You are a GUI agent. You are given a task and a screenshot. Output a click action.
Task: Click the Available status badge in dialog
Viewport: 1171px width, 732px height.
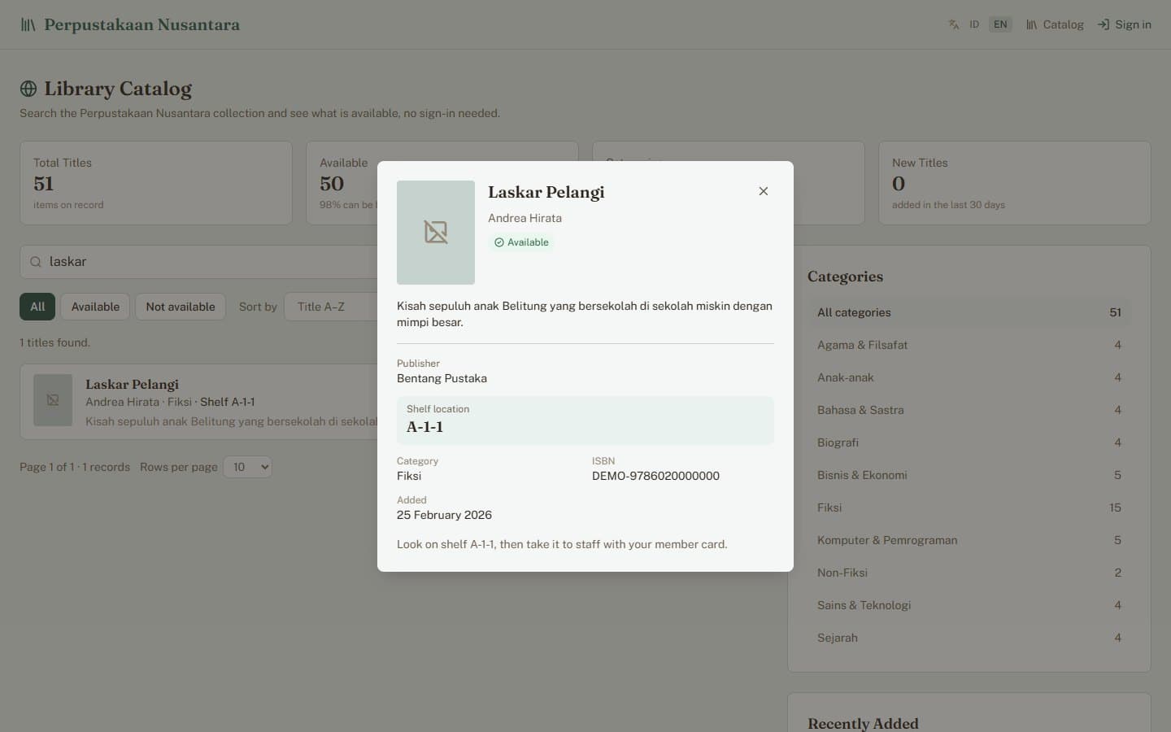coord(521,242)
